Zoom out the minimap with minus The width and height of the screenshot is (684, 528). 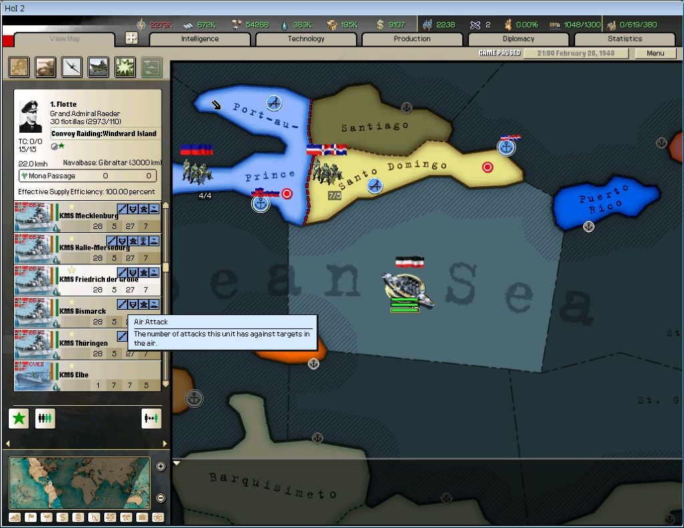(x=161, y=498)
